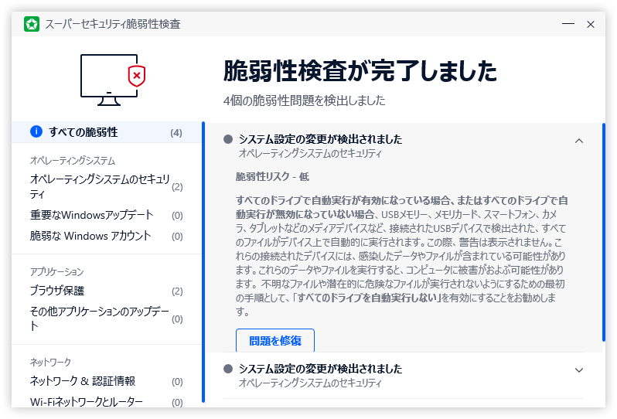The width and height of the screenshot is (617, 419).
Task: Expand the second system settings issue
Action: (579, 370)
